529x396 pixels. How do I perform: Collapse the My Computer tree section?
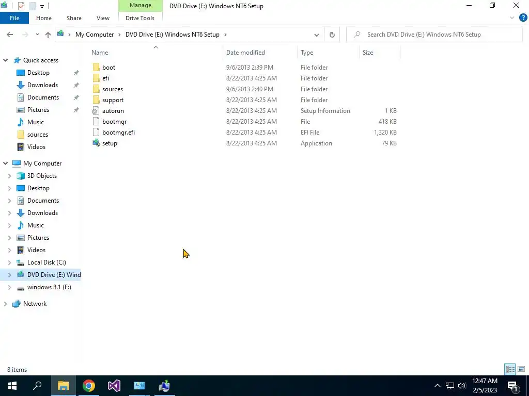click(x=5, y=163)
